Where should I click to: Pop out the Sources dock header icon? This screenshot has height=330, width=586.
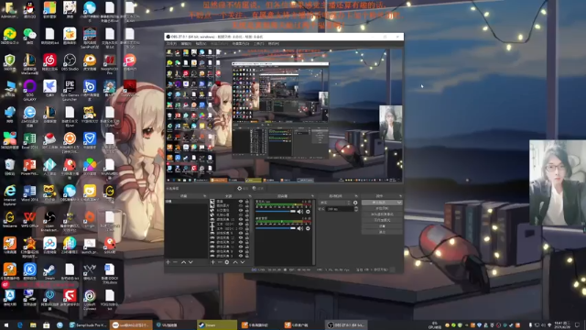pos(250,196)
